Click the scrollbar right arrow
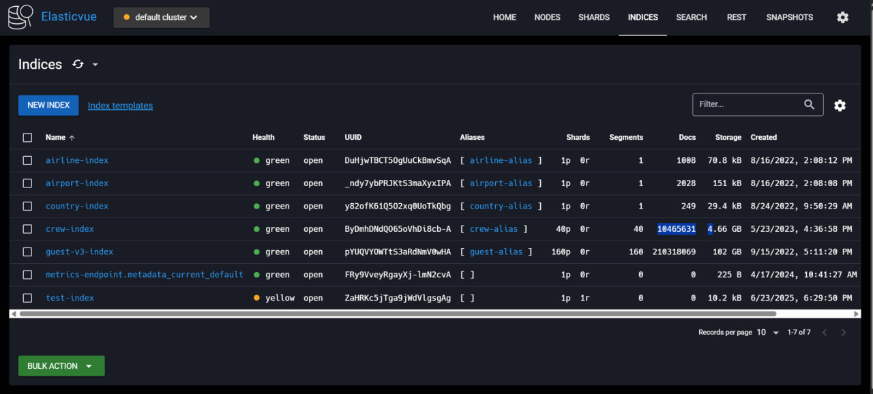The width and height of the screenshot is (873, 394). pos(857,314)
